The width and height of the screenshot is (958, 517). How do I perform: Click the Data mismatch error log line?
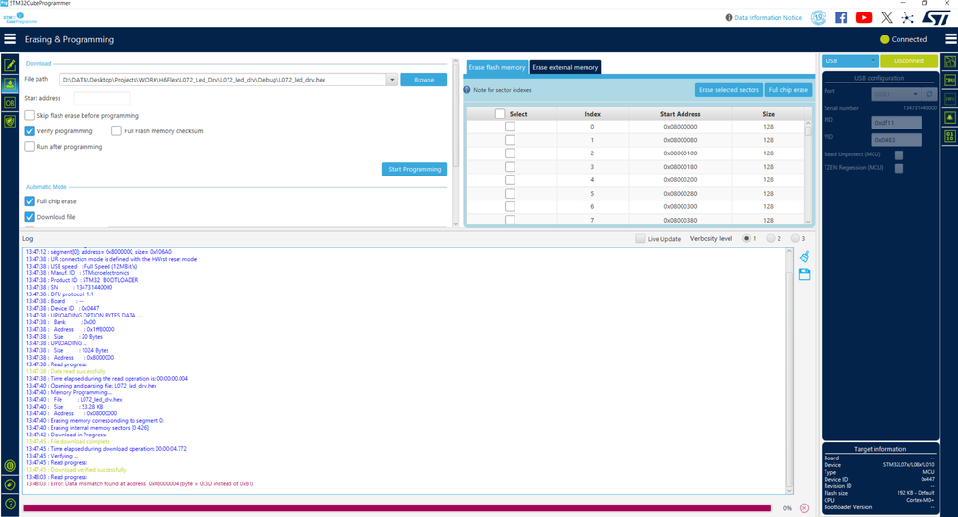click(139, 484)
